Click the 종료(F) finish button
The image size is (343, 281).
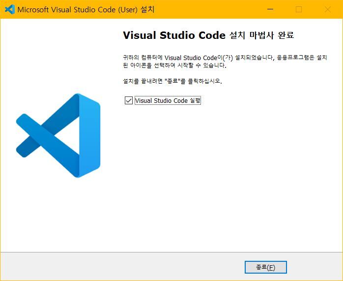tap(265, 267)
